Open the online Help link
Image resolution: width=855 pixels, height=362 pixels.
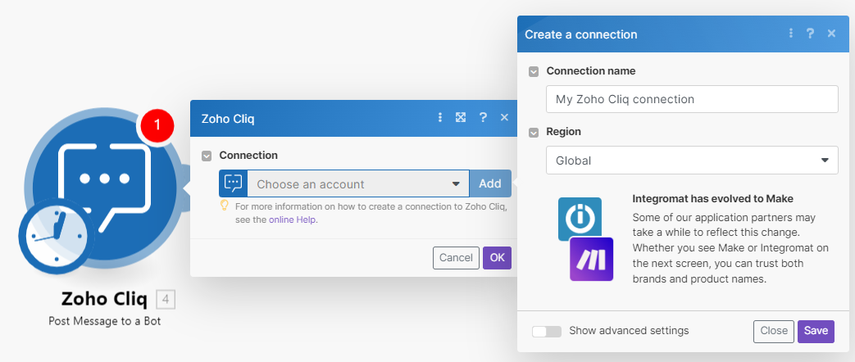pyautogui.click(x=293, y=220)
